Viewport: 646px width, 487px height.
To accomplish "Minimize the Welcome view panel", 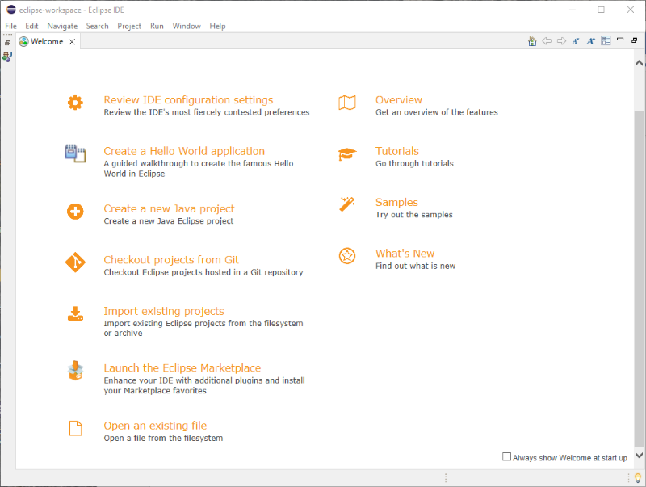I will tap(620, 40).
